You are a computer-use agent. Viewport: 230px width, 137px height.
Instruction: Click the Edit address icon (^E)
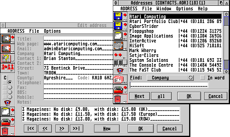120,45
